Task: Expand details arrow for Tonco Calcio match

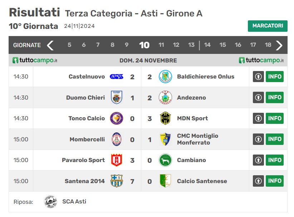Action: [x=258, y=118]
